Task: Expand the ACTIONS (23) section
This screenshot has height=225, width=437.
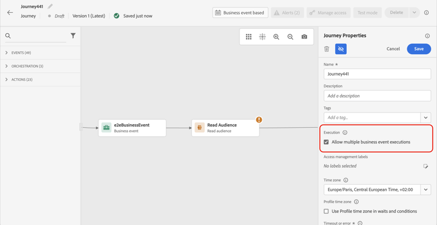Action: 40,79
